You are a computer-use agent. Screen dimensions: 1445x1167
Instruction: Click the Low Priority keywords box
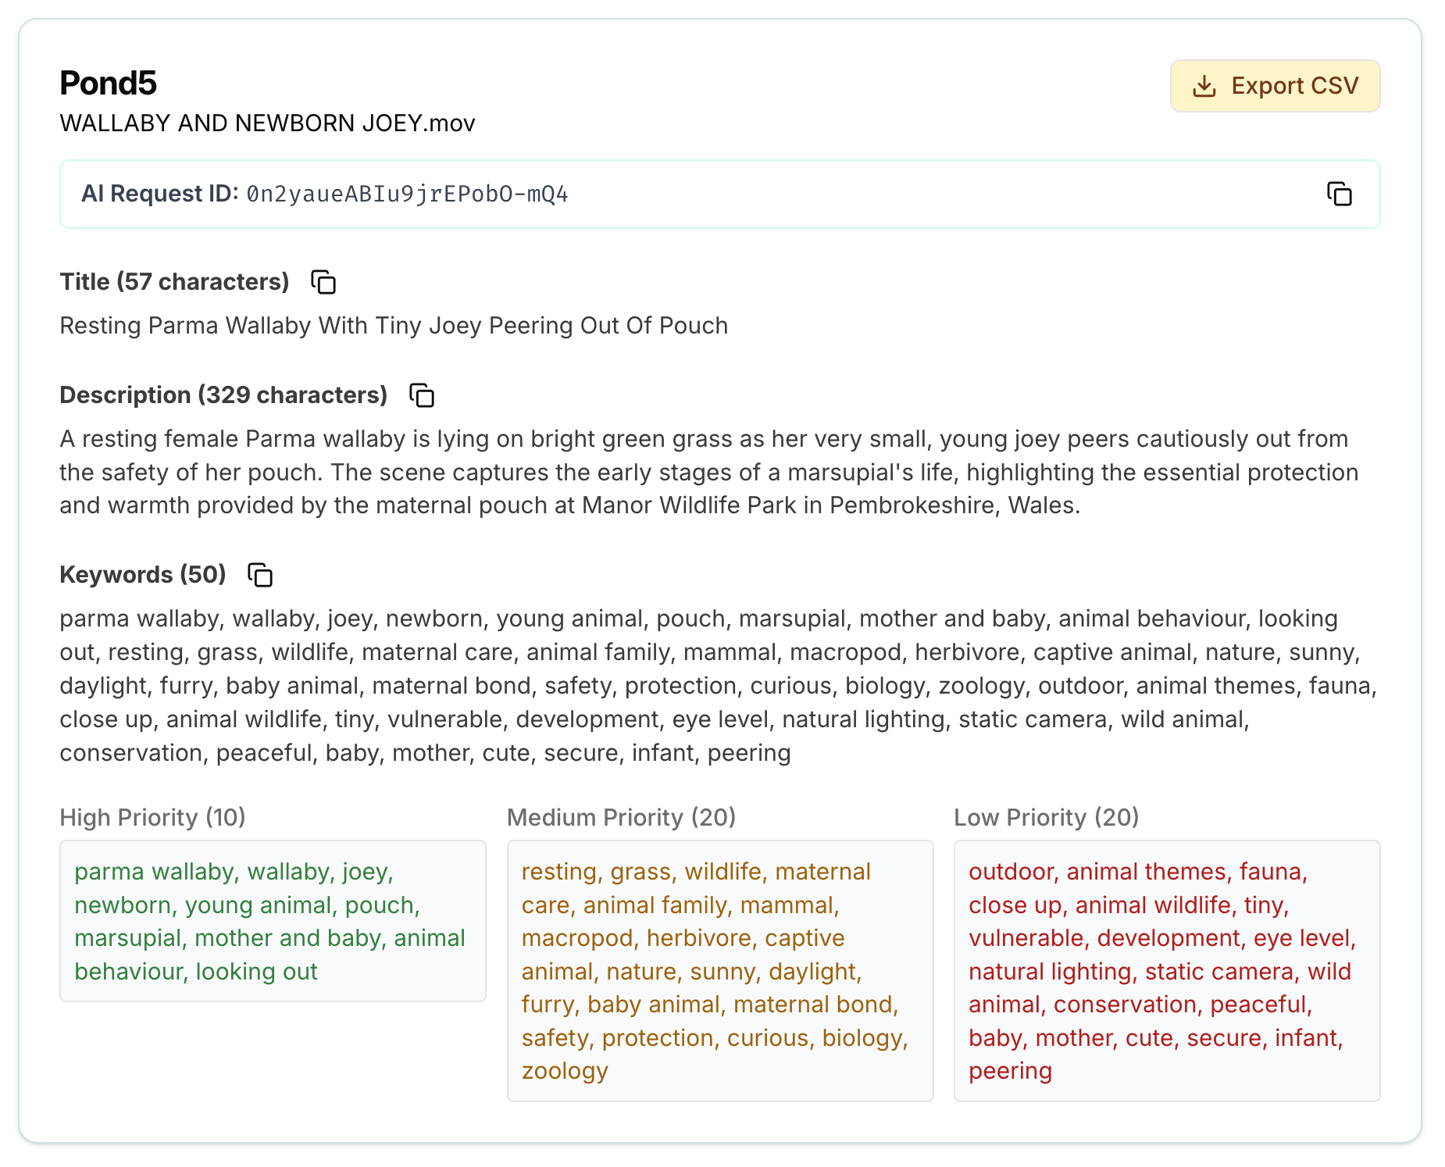click(1167, 971)
